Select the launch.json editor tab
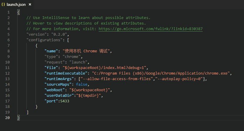Image resolution: width=244 pixels, height=131 pixels. click(x=17, y=4)
